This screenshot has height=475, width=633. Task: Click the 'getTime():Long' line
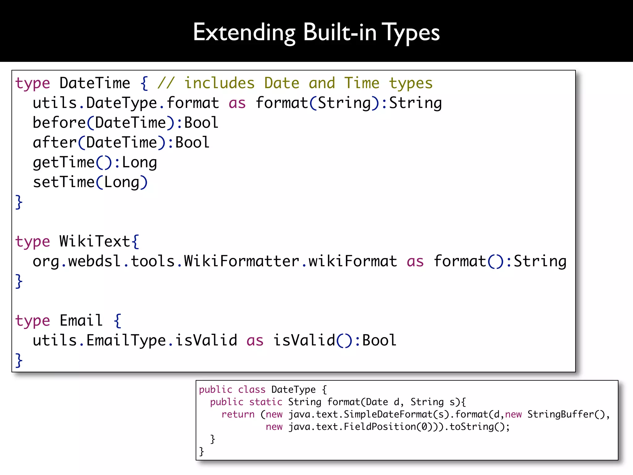tap(95, 163)
